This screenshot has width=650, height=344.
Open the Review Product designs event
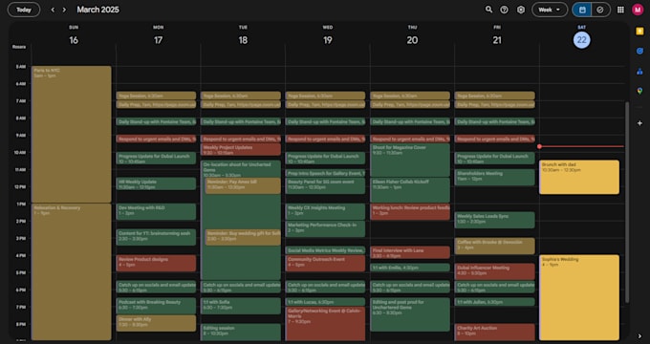tap(156, 263)
